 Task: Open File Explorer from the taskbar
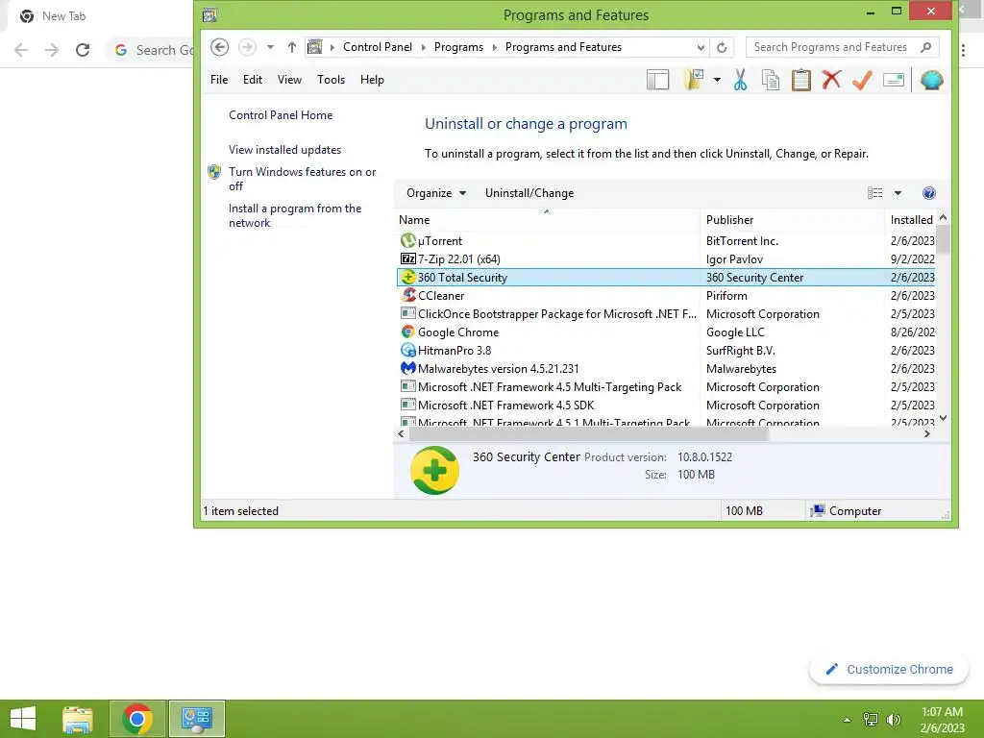pos(77,719)
